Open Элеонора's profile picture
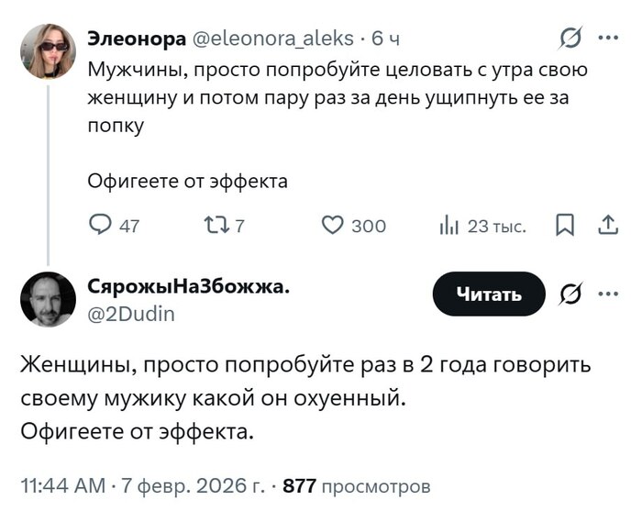The image size is (642, 522). tap(48, 50)
